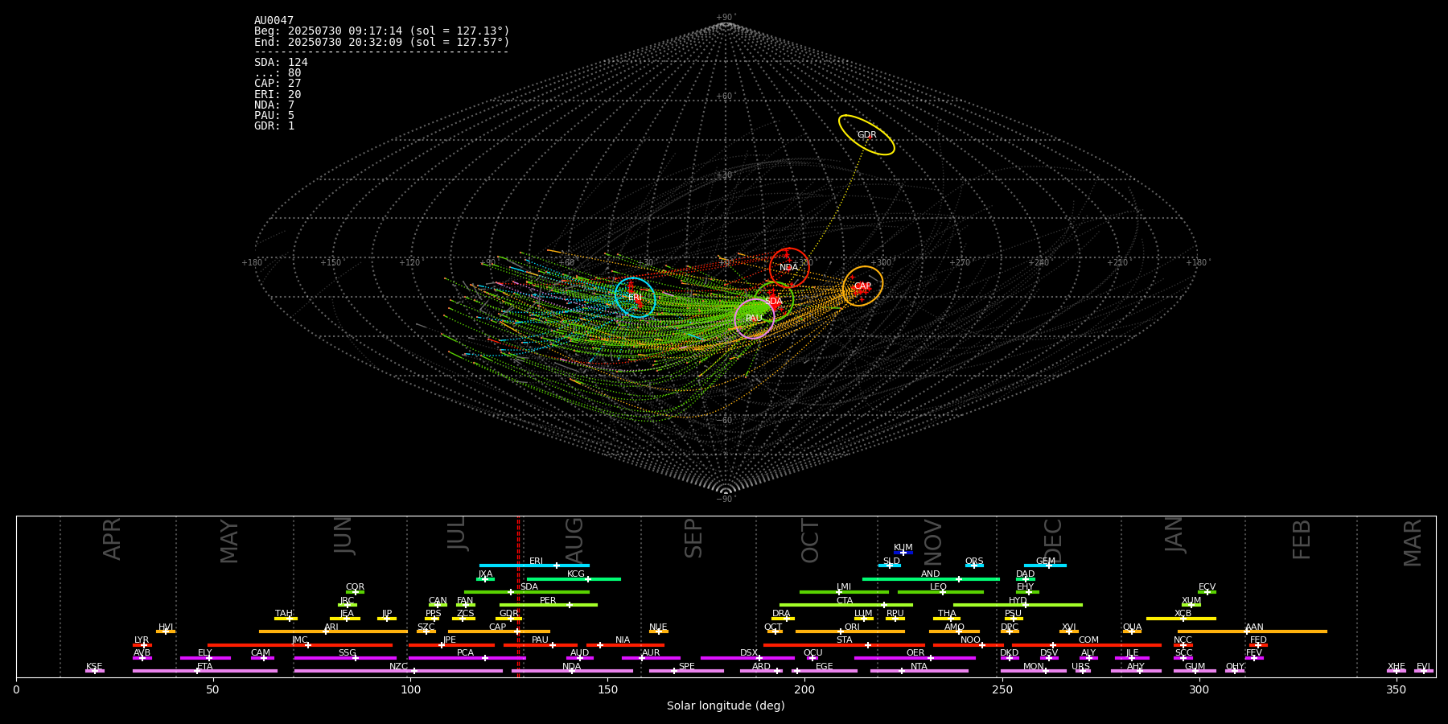The width and height of the screenshot is (1448, 724).
Task: Click the 'PAU: 5' count entry
Action: coord(274,116)
